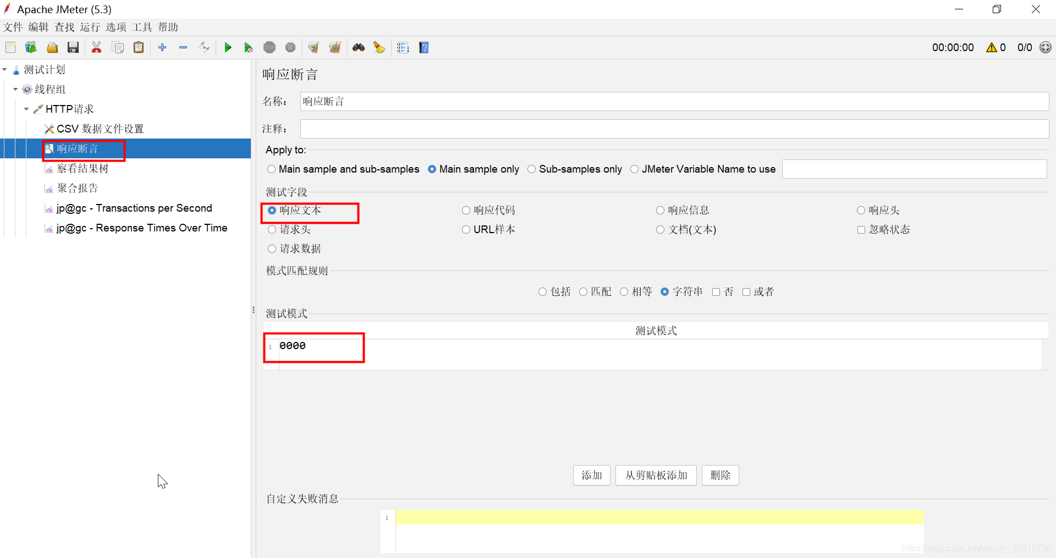Click the Clear All brooms icon

tap(335, 48)
